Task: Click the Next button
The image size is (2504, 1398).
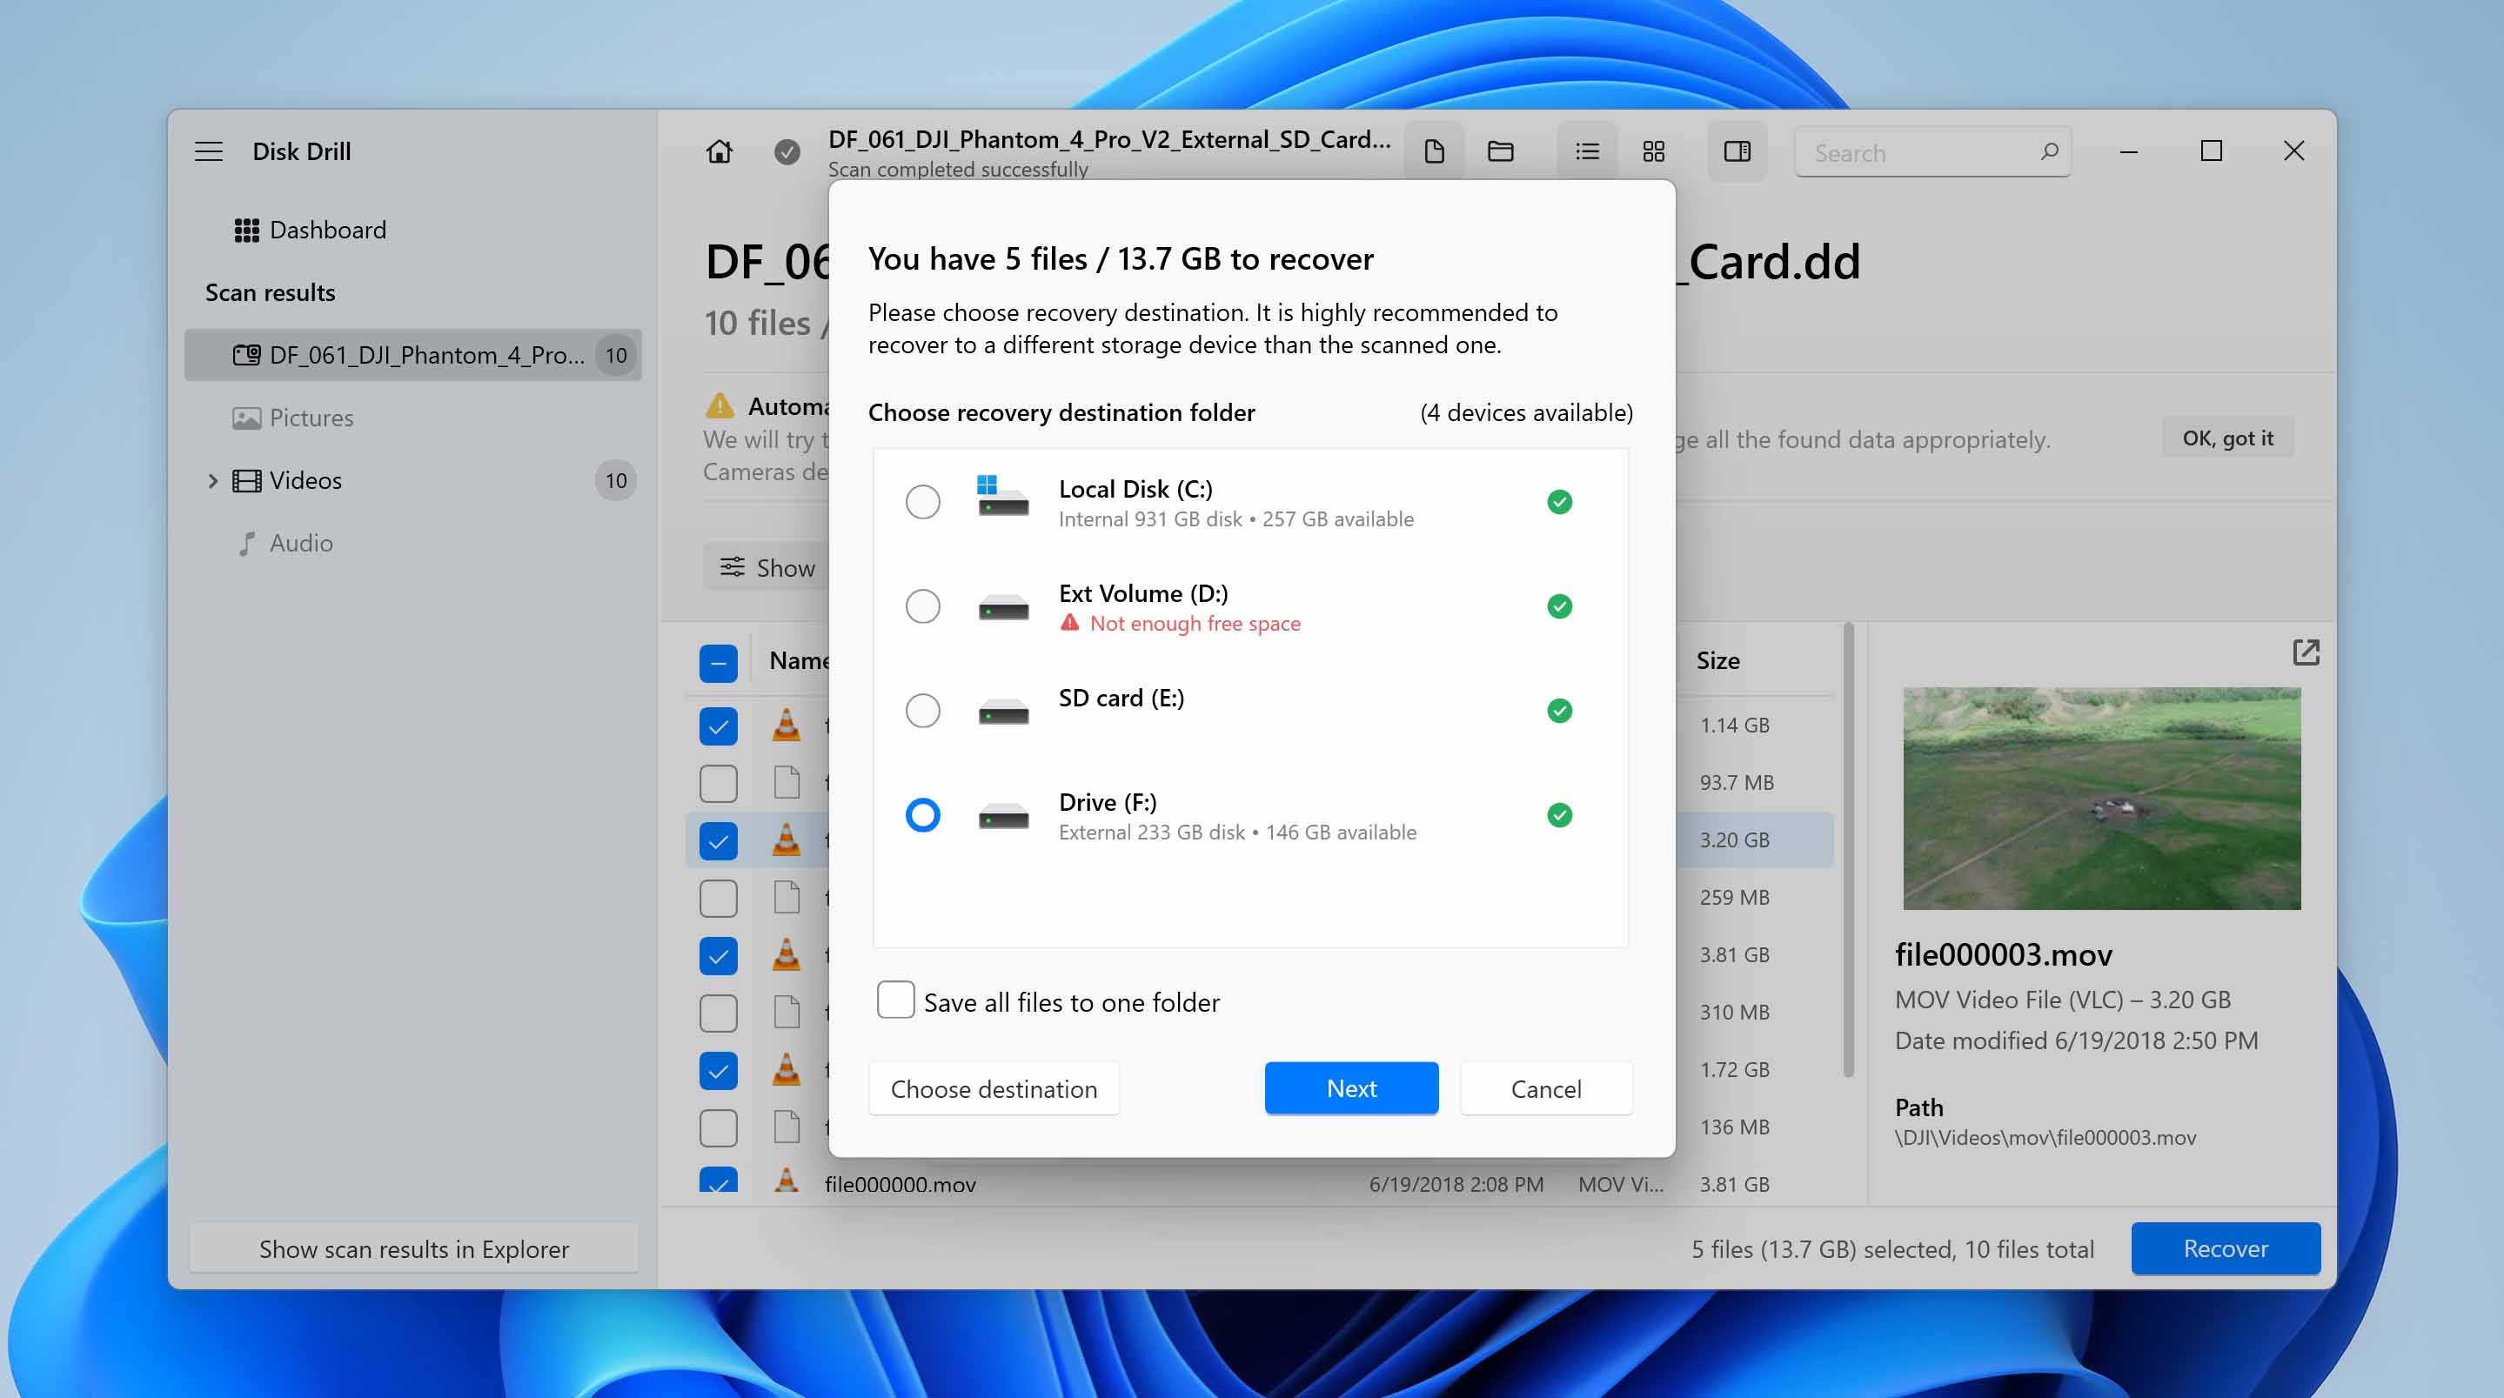Action: [x=1351, y=1088]
